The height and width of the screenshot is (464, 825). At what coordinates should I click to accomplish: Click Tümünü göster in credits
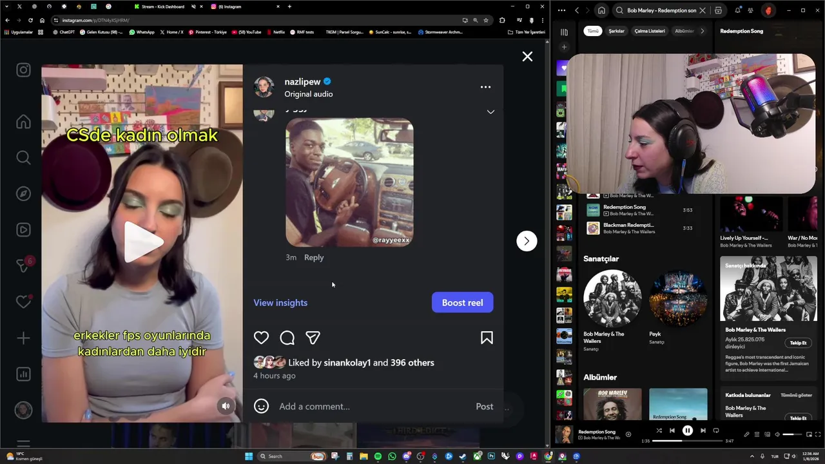tap(796, 395)
